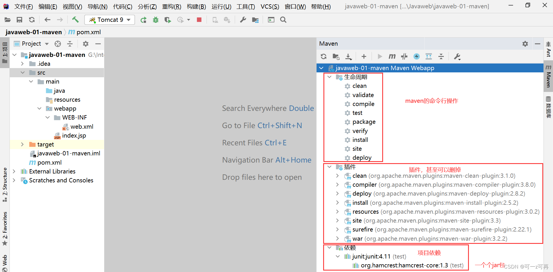Select index.jsp file
Image resolution: width=553 pixels, height=272 pixels.
pos(70,135)
